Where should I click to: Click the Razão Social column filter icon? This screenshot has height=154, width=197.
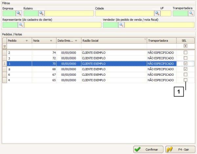pos(145,39)
